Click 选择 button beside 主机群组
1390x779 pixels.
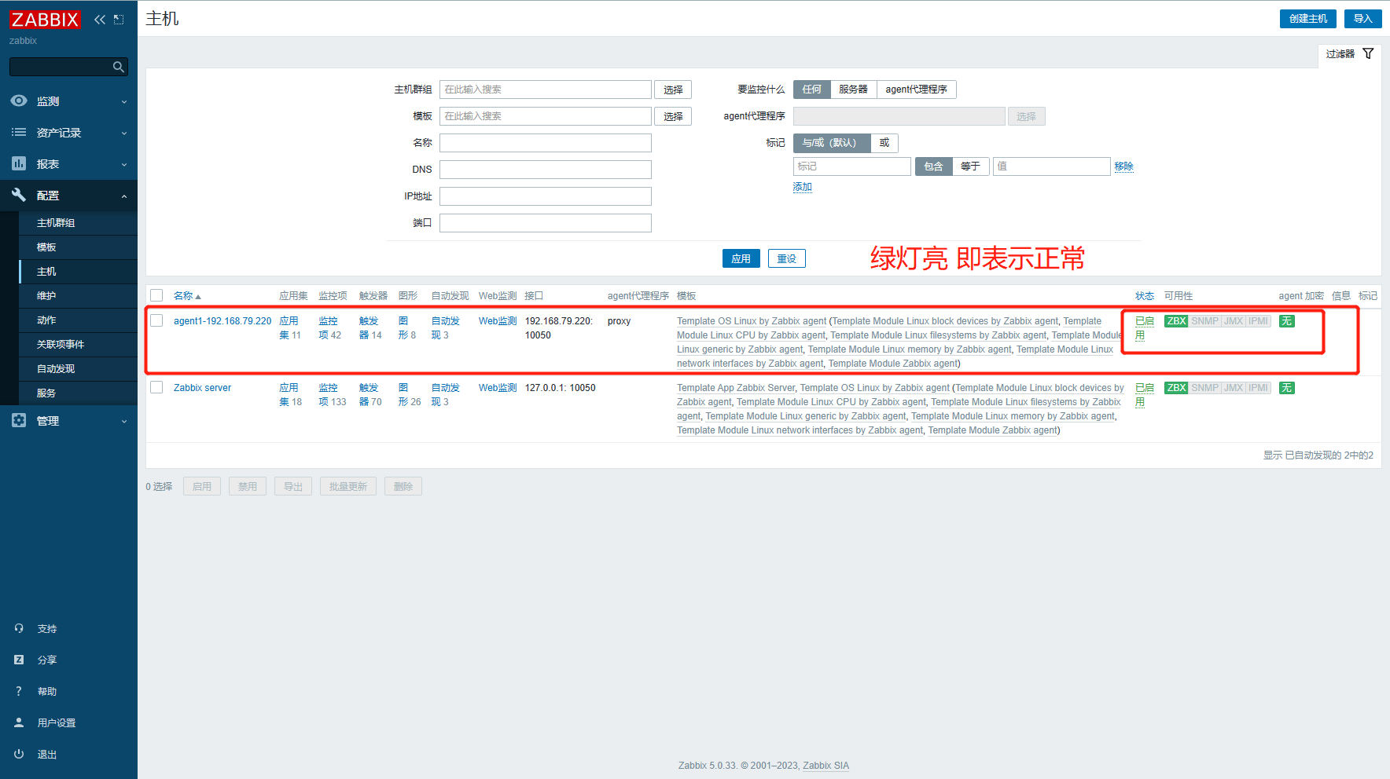pos(673,90)
